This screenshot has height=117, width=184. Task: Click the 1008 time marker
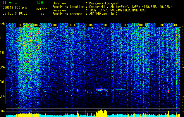tap(142, 25)
